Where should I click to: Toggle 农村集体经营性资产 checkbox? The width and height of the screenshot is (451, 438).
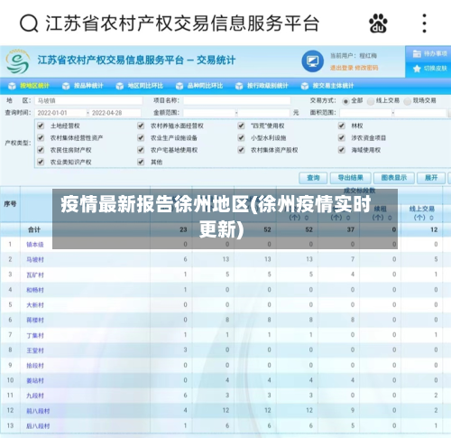(x=41, y=137)
